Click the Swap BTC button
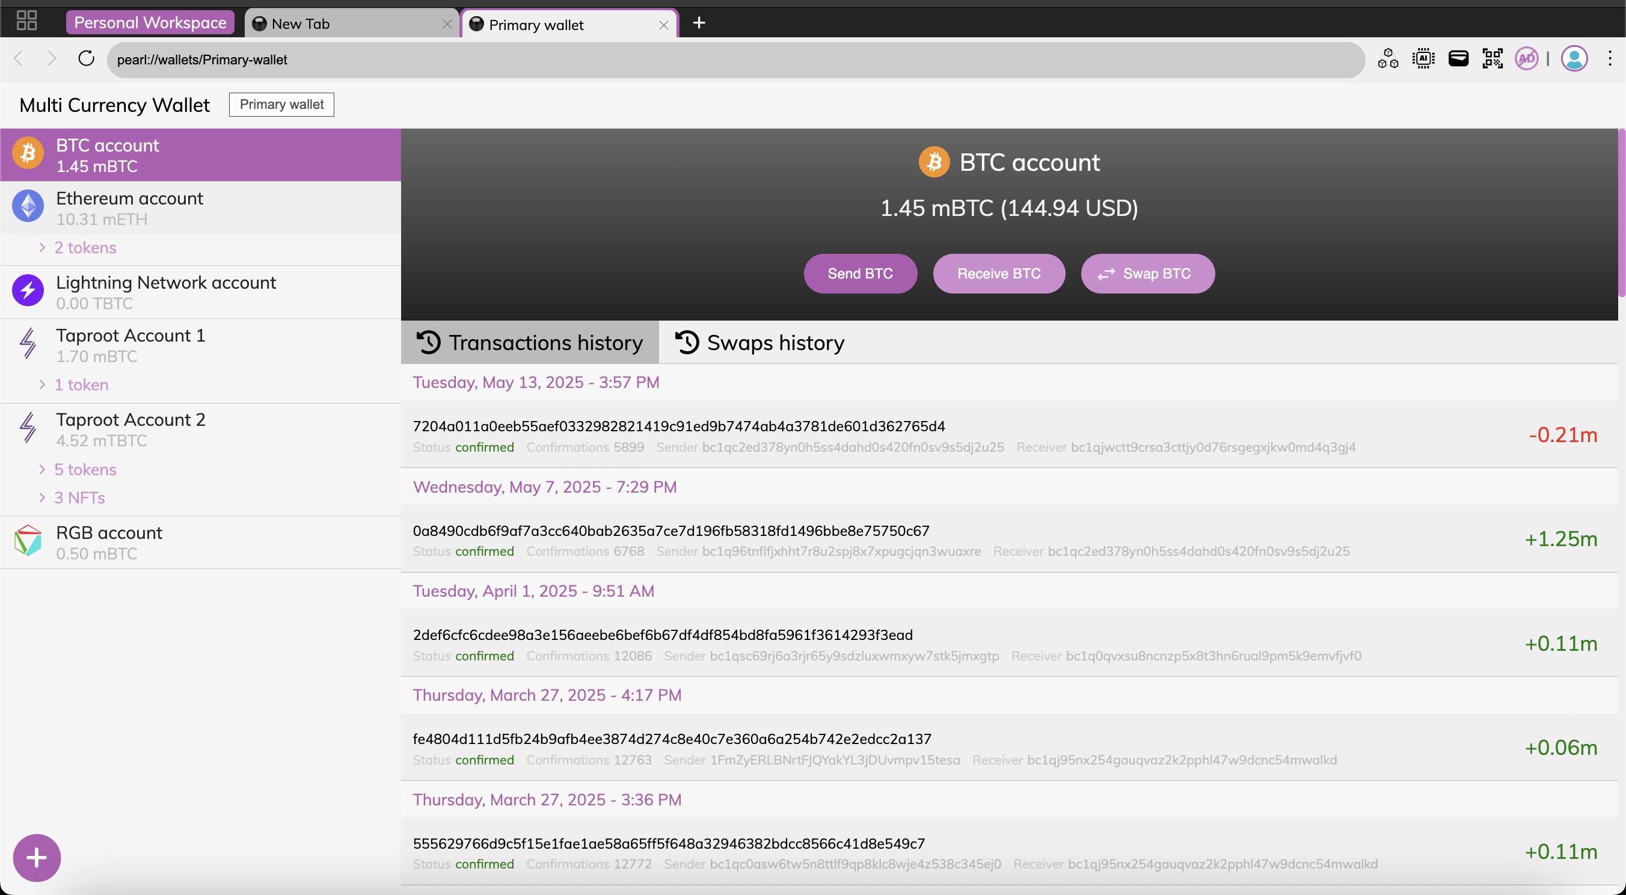1626x895 pixels. pos(1147,273)
